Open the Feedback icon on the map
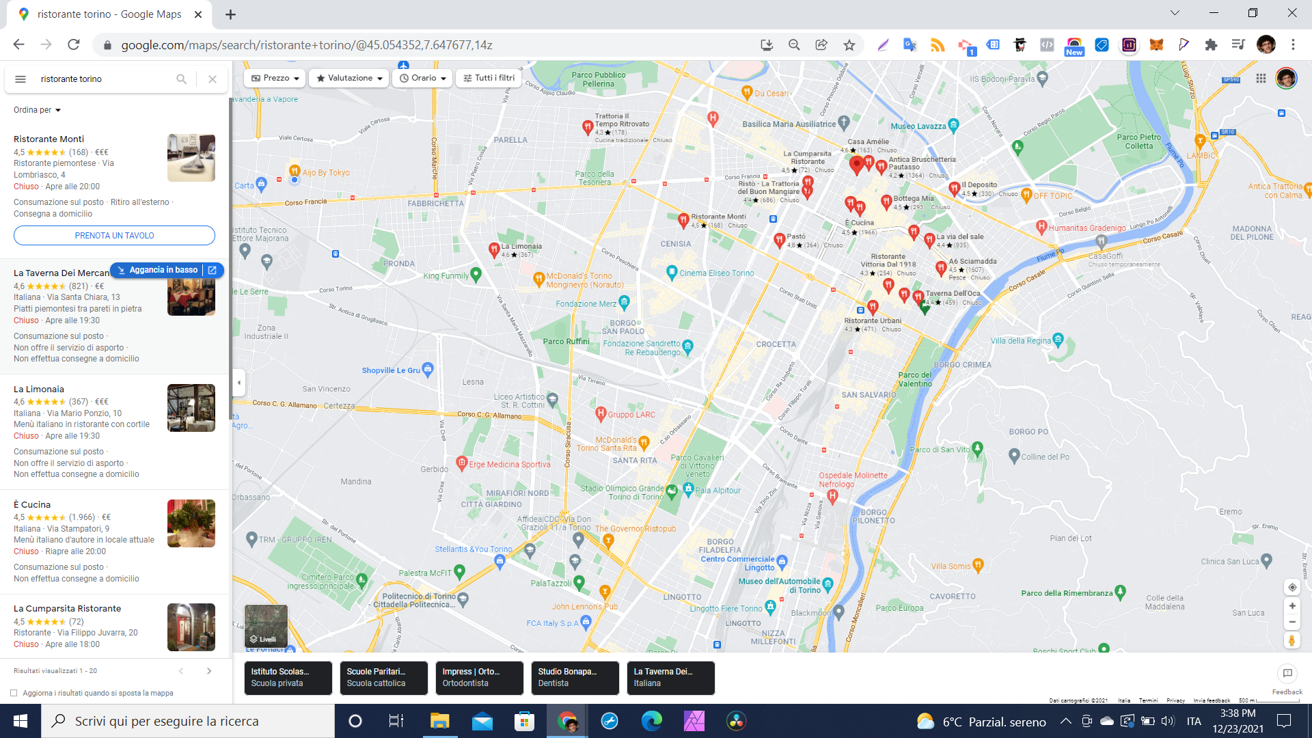 coord(1287,674)
